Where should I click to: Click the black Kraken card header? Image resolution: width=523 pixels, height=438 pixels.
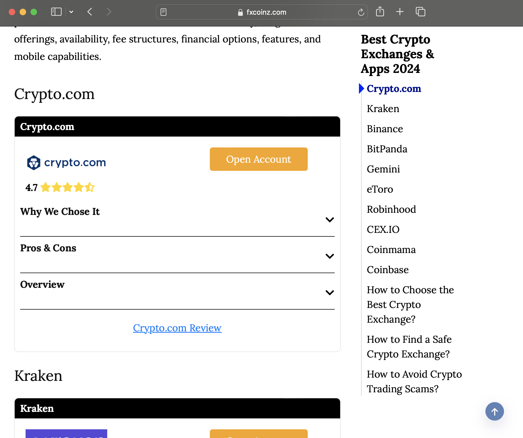[x=177, y=409]
